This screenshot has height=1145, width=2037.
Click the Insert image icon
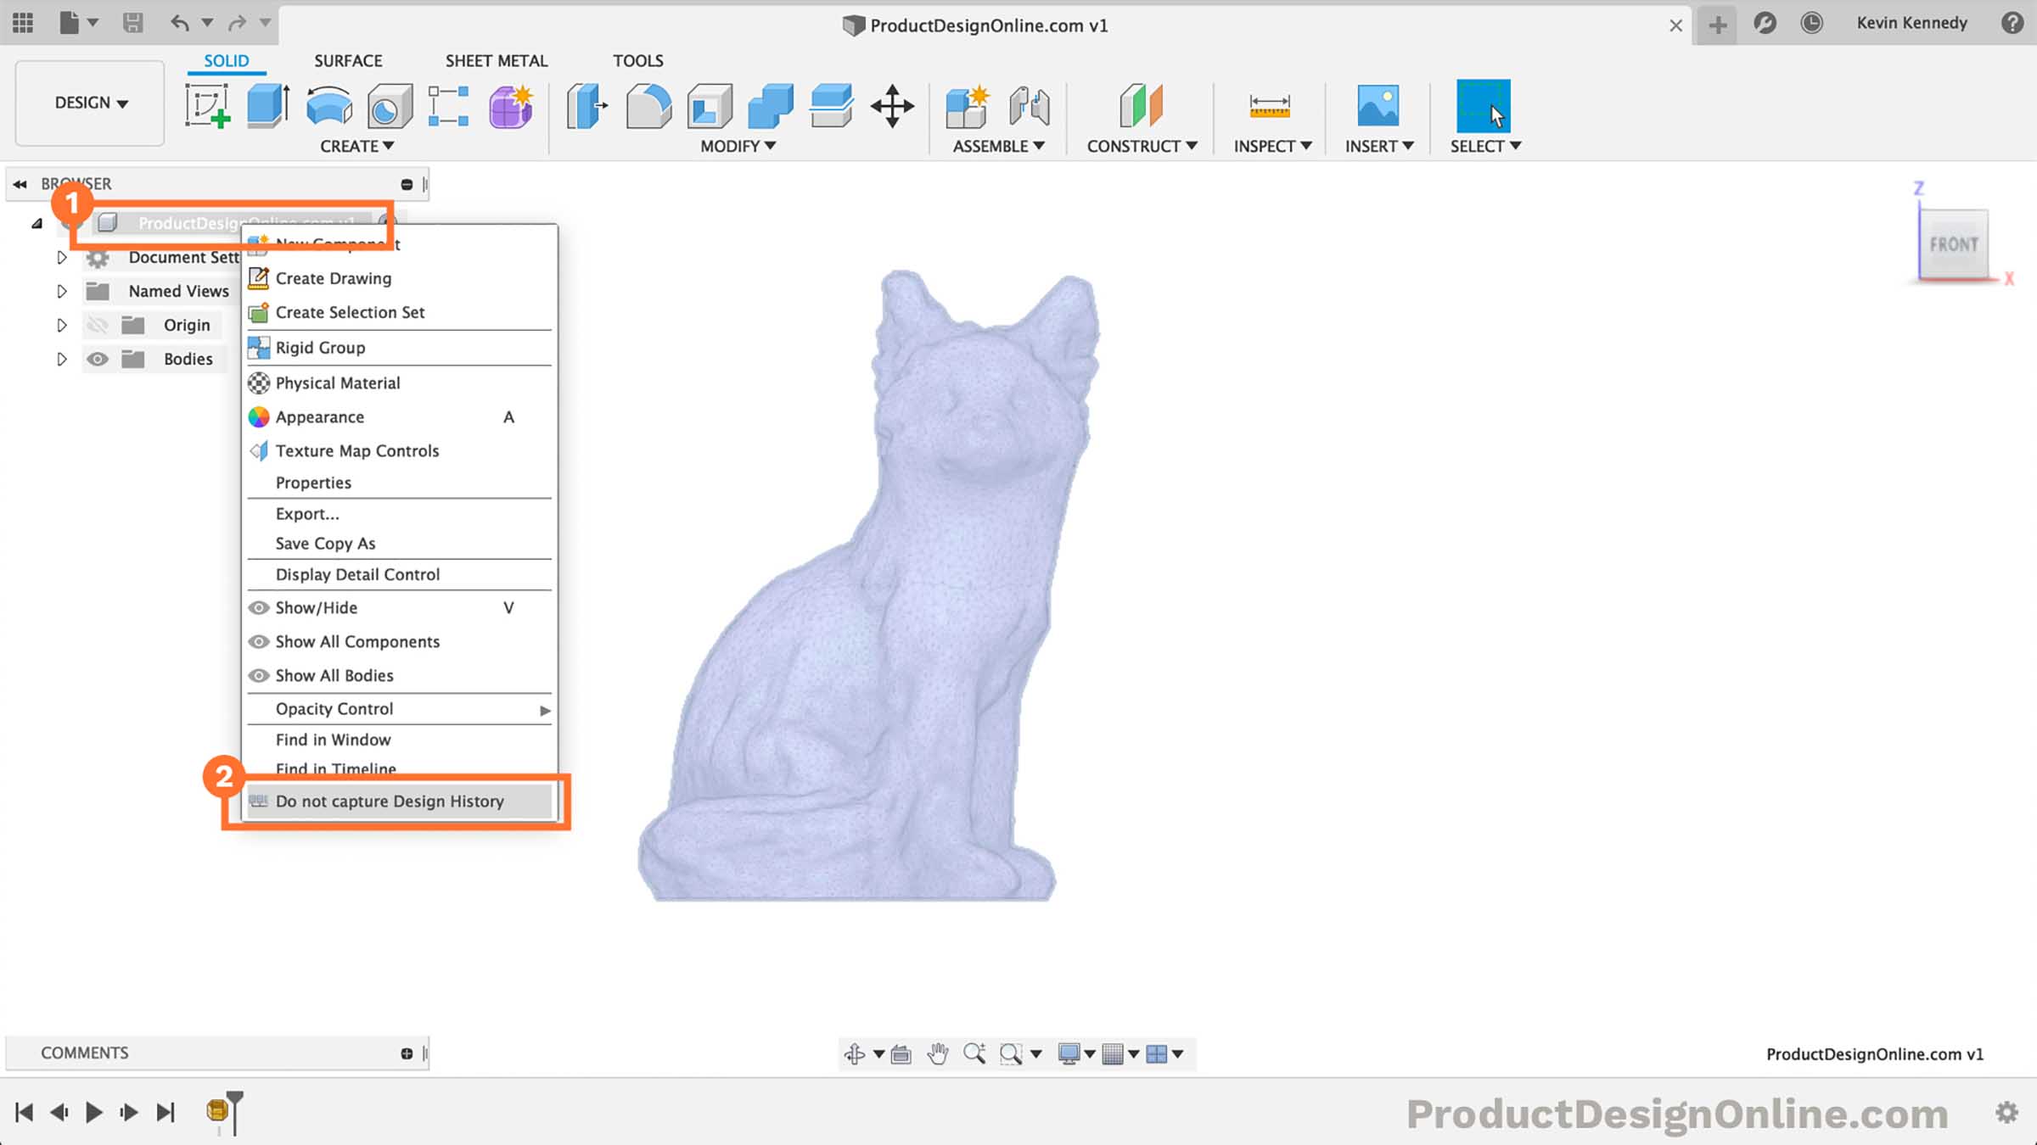[1378, 106]
